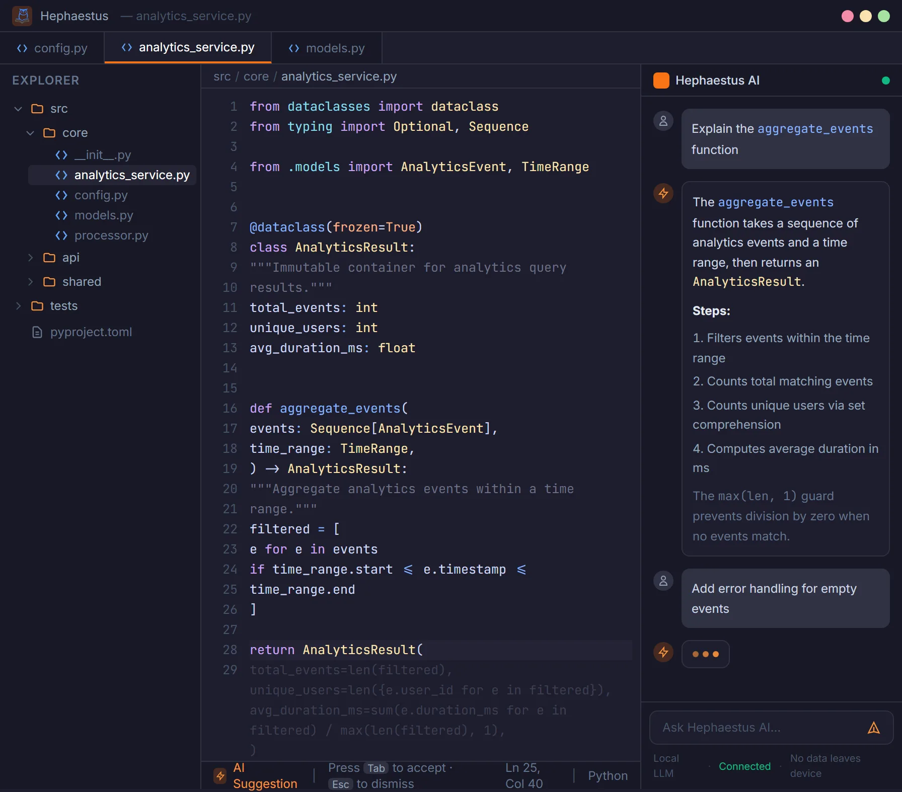Click the AI bolt avatar beside typing indicator

point(663,652)
